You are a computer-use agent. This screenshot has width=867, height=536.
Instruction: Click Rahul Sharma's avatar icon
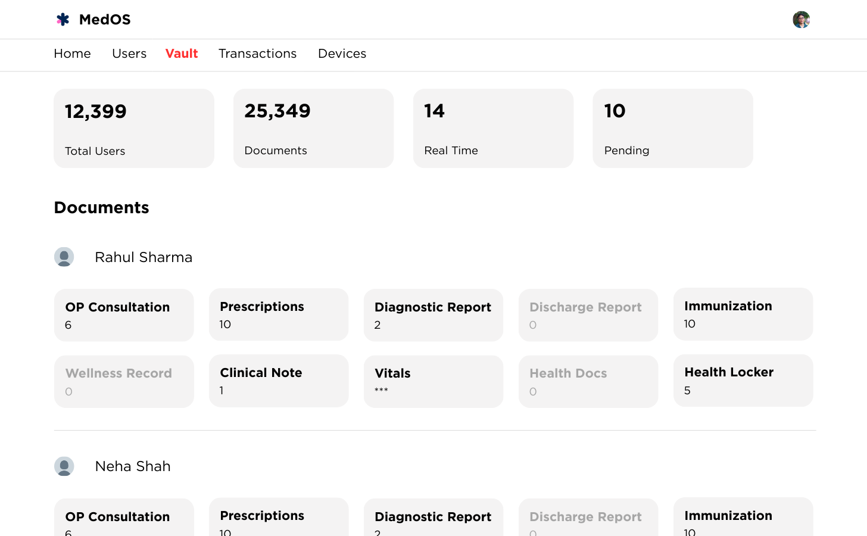pyautogui.click(x=64, y=257)
